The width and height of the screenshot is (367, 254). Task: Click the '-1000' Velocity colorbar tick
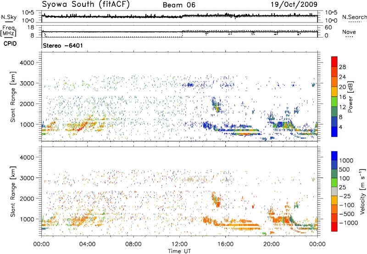[349, 223]
